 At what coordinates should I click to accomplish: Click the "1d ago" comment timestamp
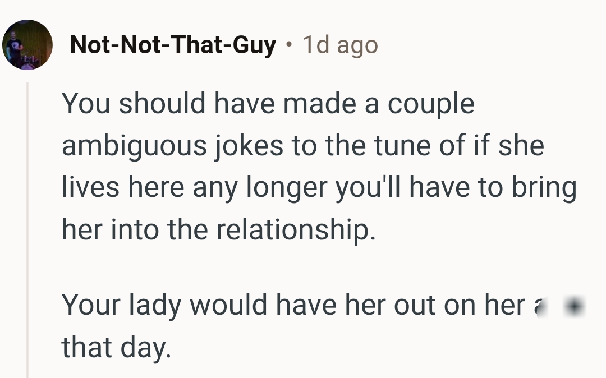click(x=340, y=45)
